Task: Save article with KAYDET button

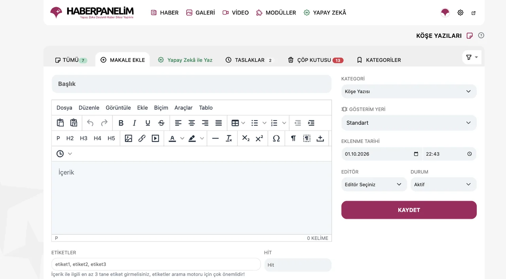Action: pyautogui.click(x=409, y=210)
